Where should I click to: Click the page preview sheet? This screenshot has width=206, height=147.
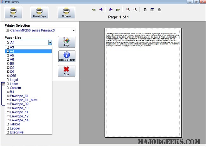143,83
